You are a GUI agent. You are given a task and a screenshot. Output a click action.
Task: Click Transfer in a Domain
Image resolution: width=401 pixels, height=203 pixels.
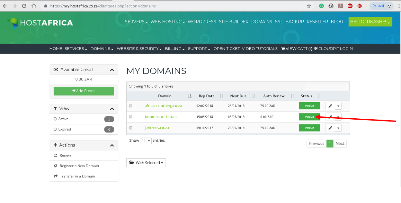(77, 176)
